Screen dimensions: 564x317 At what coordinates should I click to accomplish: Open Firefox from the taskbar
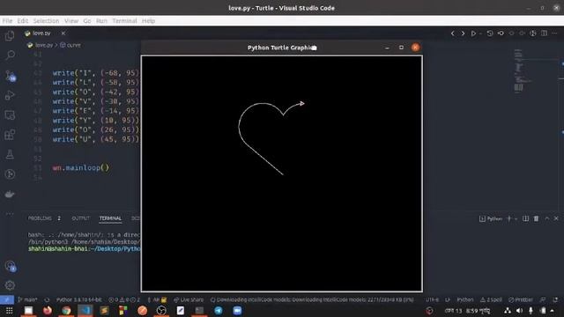point(47,311)
